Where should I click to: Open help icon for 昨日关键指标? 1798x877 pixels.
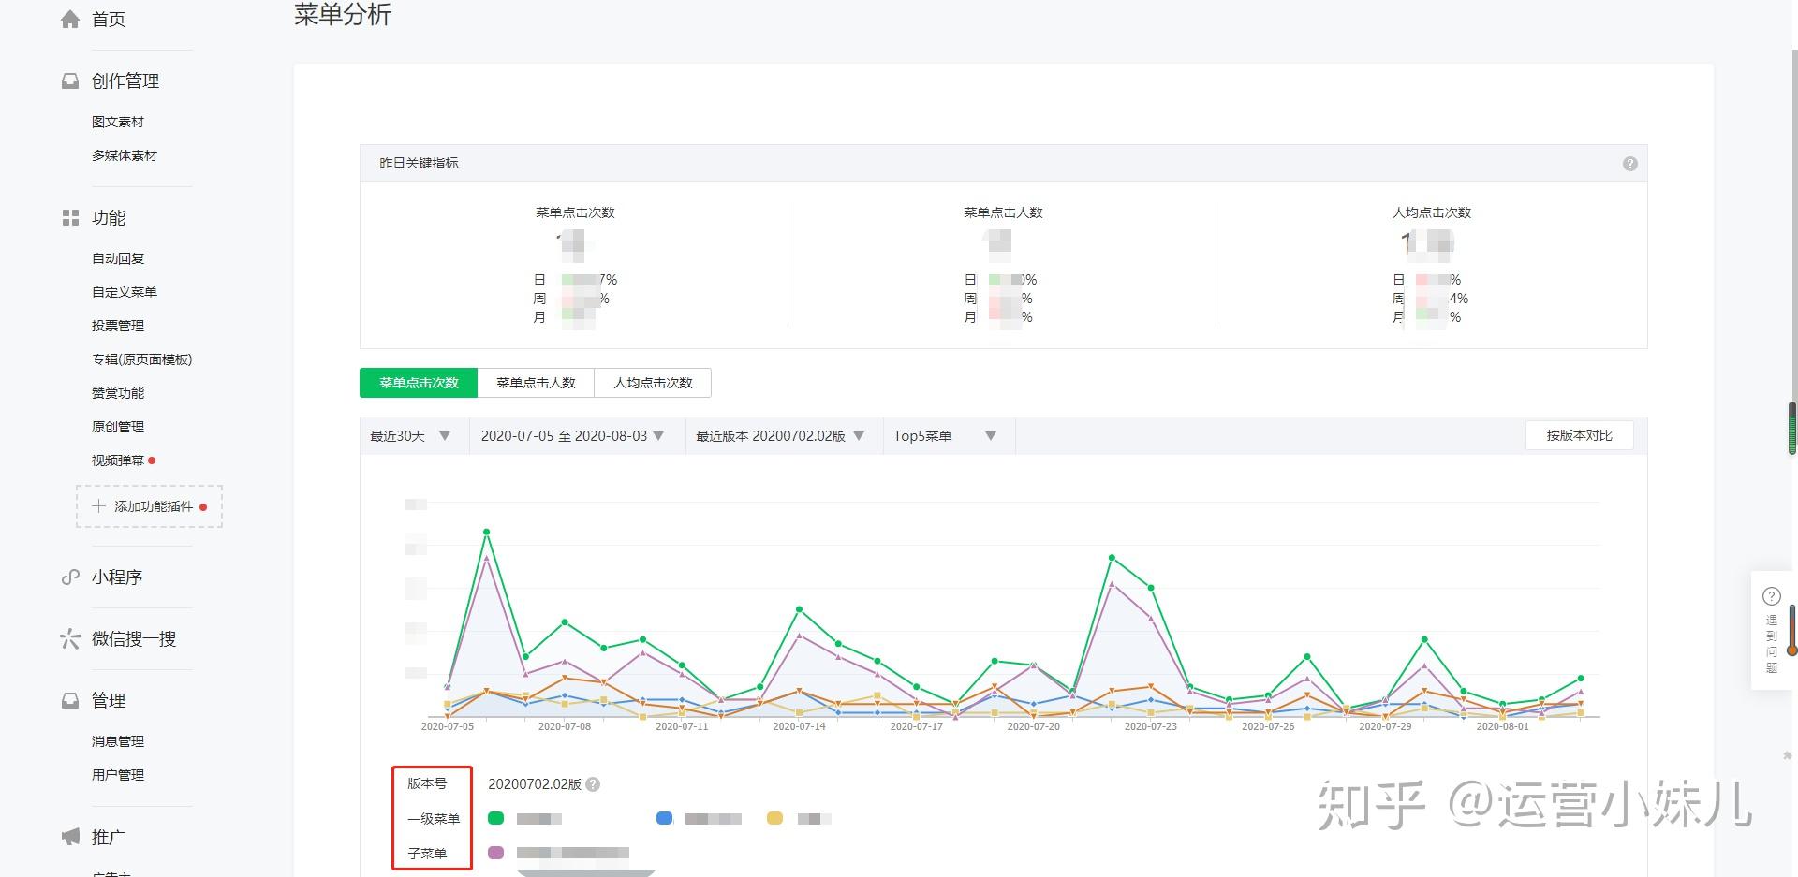pyautogui.click(x=1630, y=164)
